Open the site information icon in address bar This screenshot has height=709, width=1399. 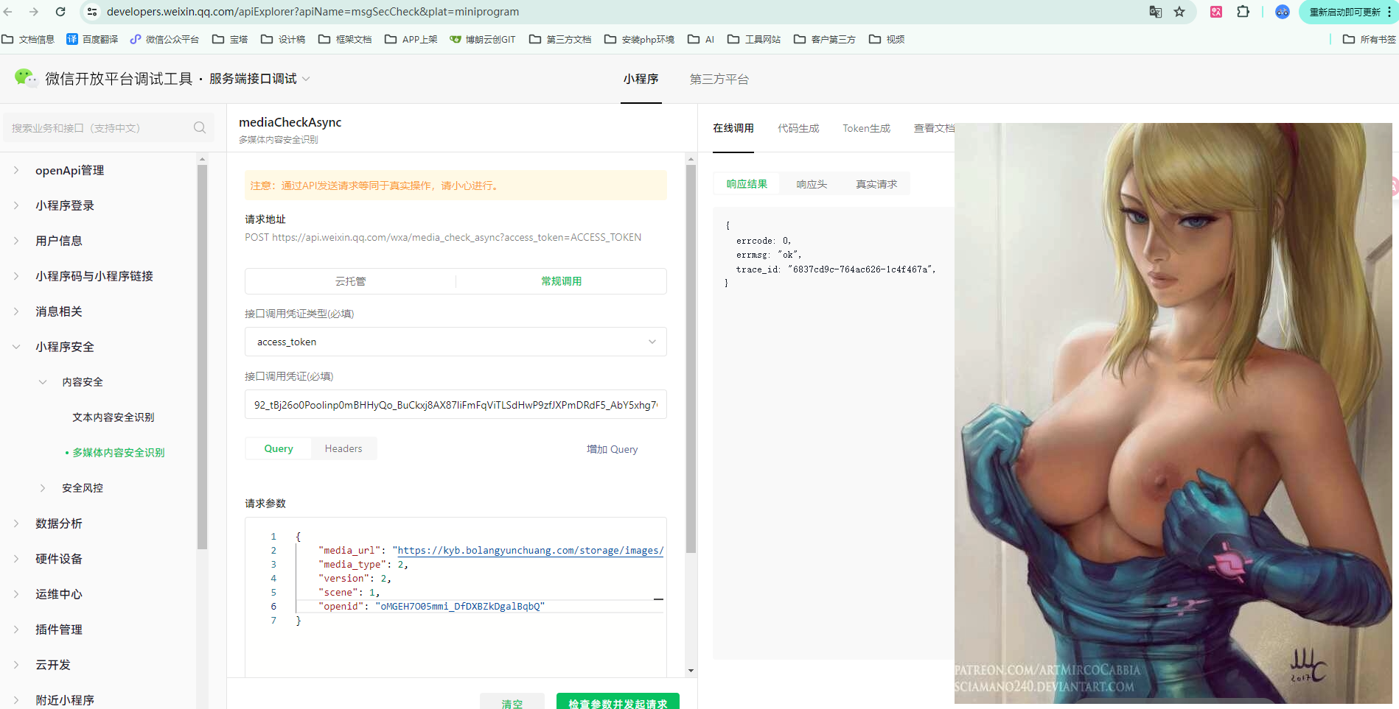tap(92, 12)
